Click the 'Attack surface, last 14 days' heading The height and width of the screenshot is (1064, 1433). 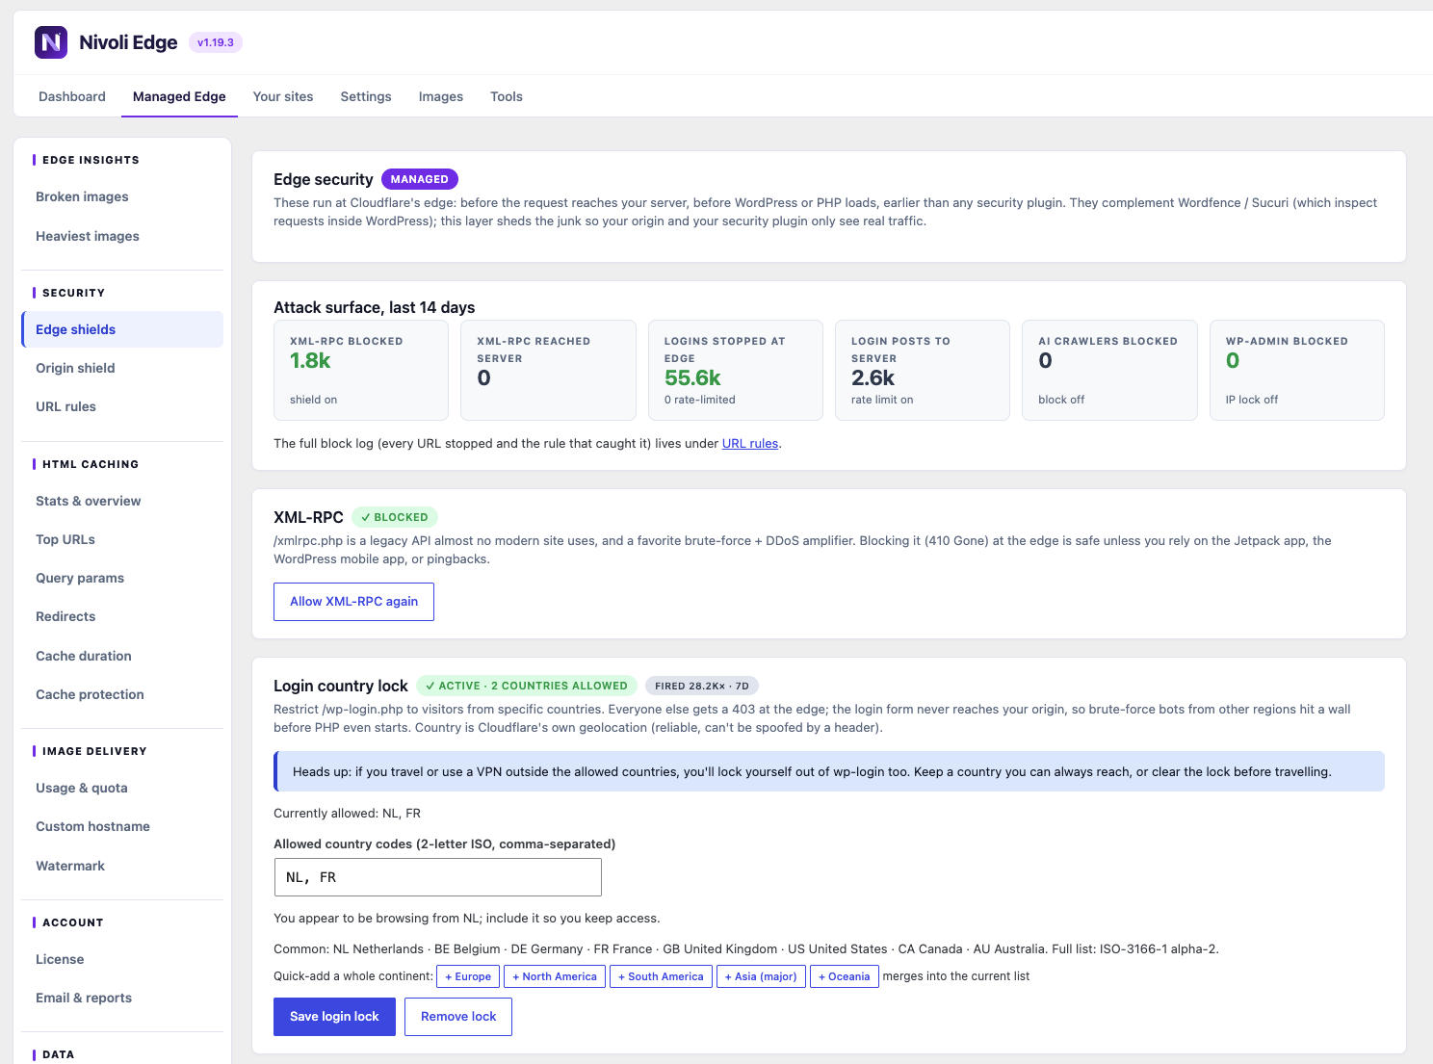pyautogui.click(x=375, y=307)
